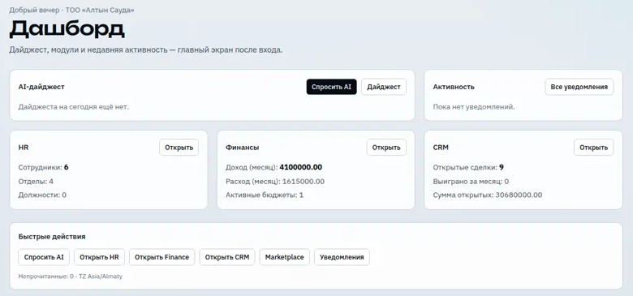The height and width of the screenshot is (296, 633).
Task: Click the dark Спросить AI button in AI-дайджест
Action: click(331, 87)
